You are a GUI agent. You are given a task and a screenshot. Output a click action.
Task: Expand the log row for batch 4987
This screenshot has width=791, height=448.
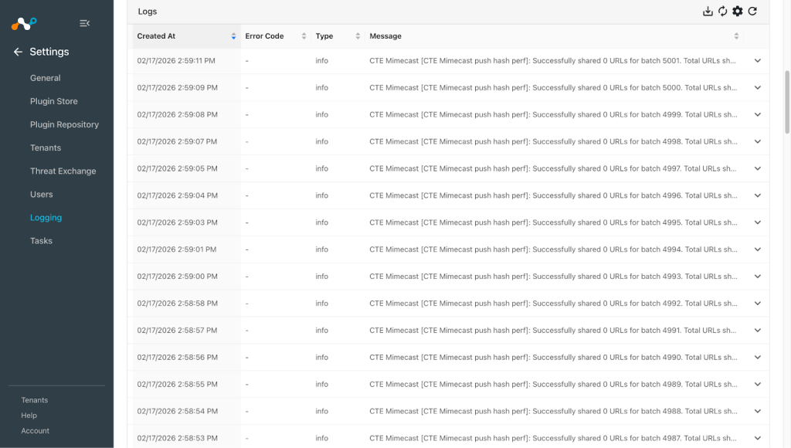click(x=757, y=439)
